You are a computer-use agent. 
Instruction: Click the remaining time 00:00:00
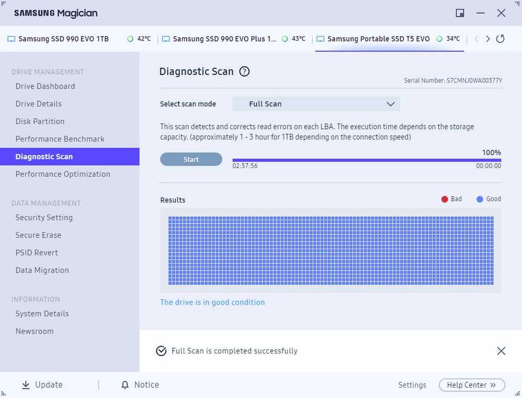point(488,165)
